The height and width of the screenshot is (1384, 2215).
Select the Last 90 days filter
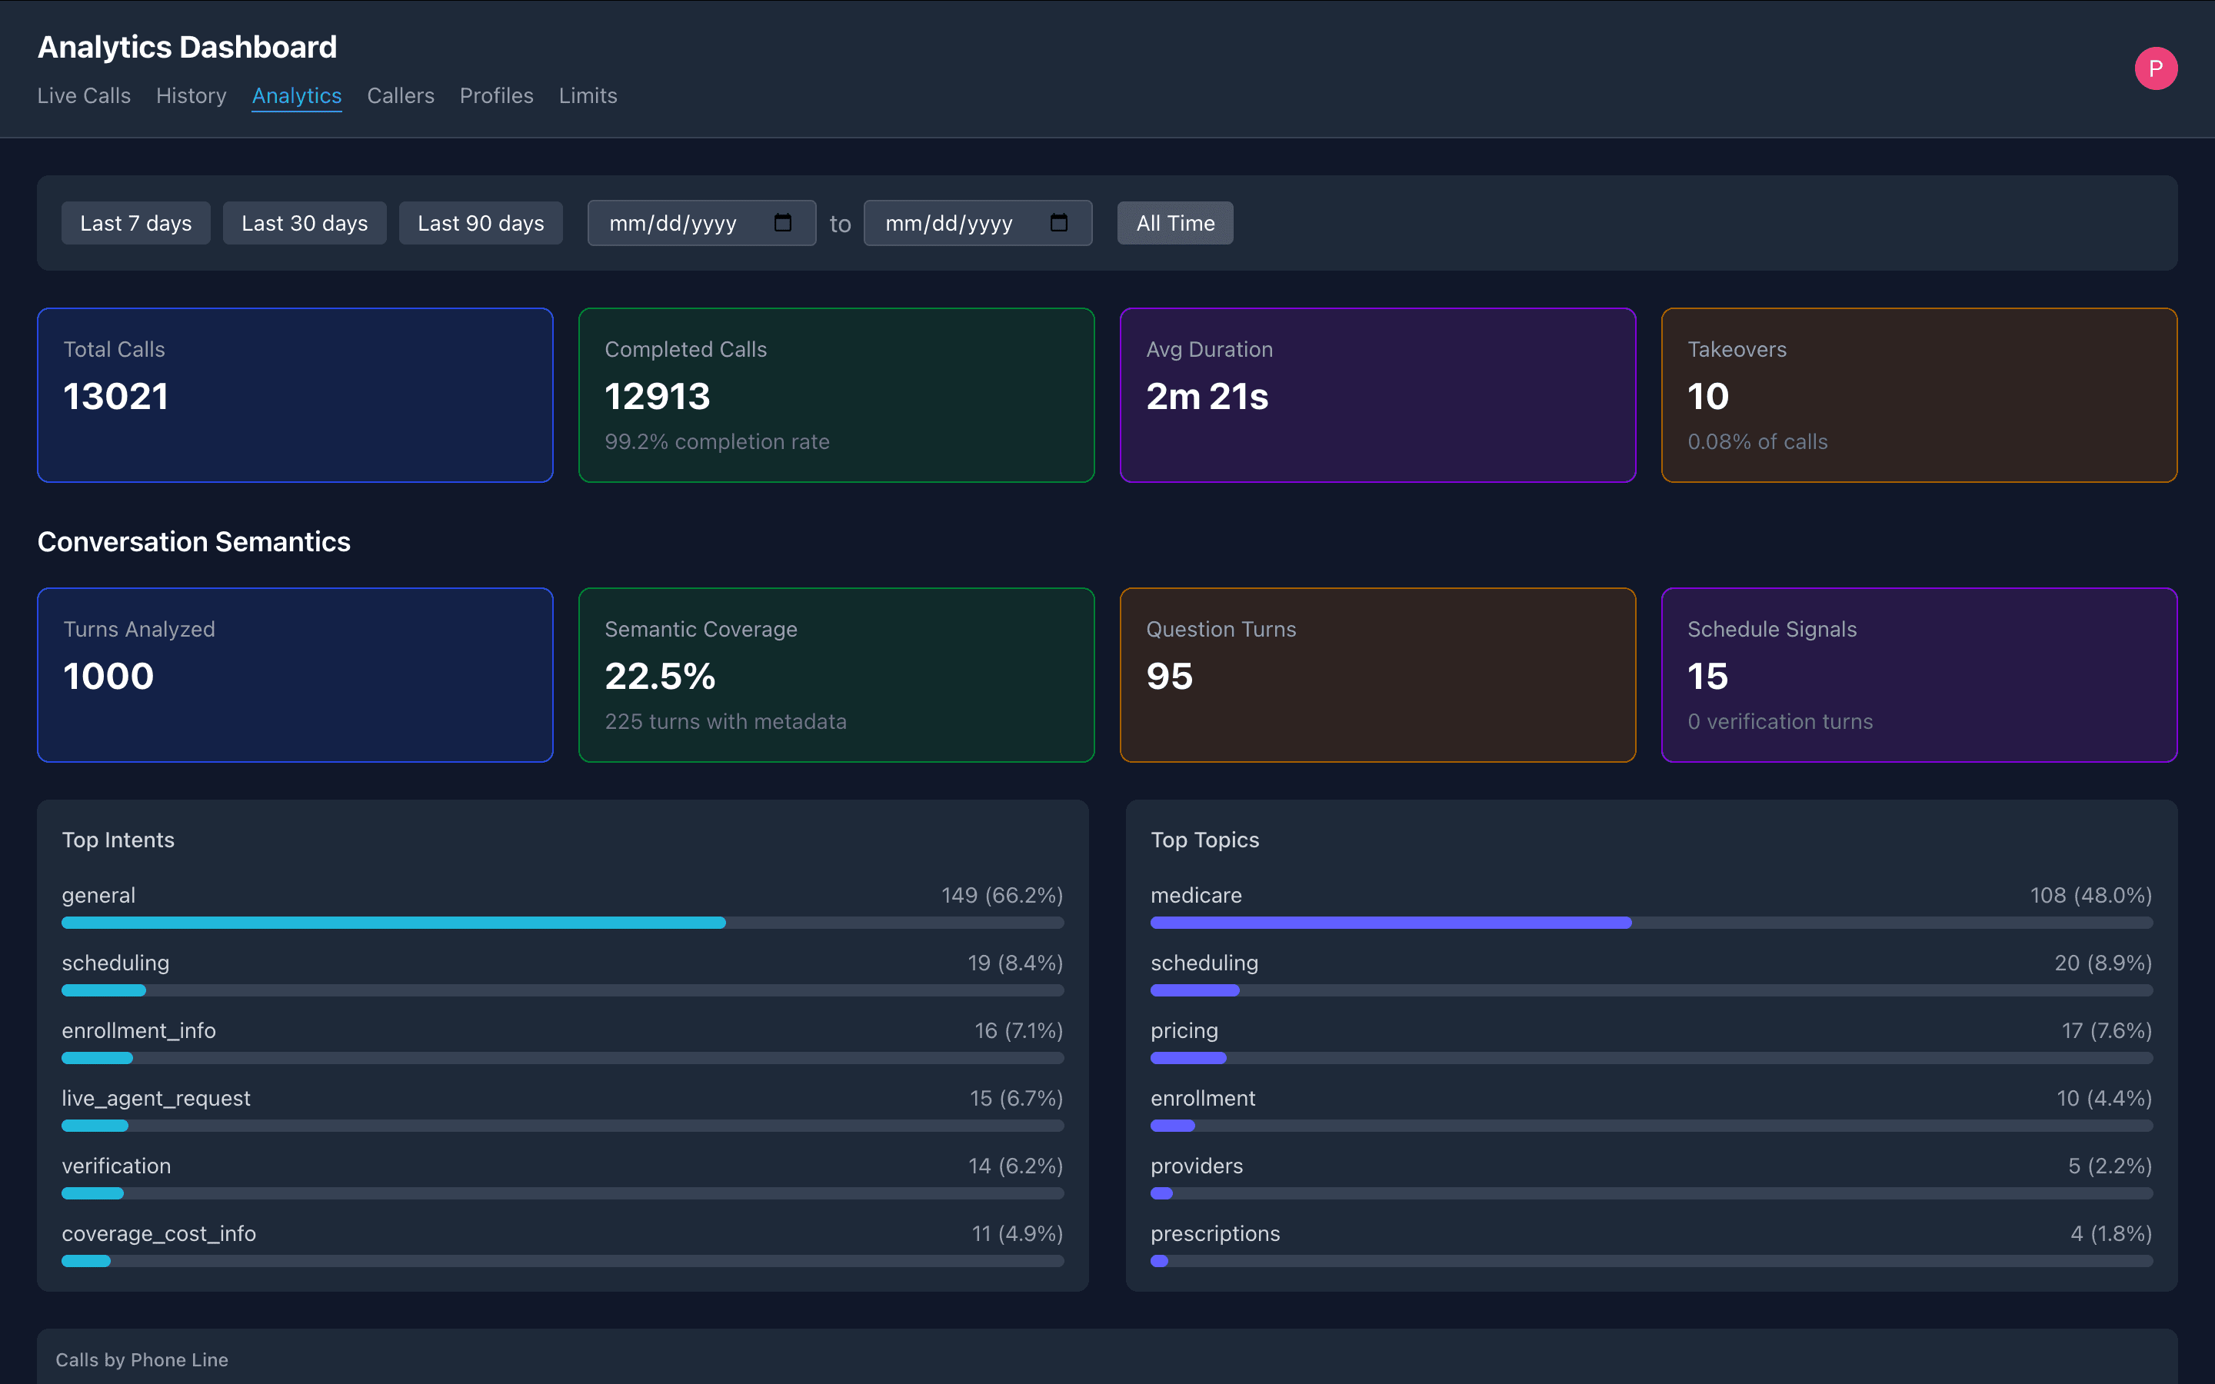(x=481, y=222)
